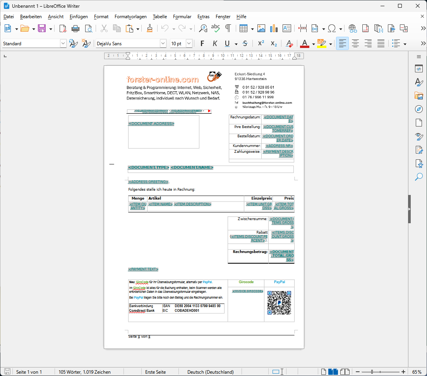Open the Accessibility Check sidebar panel
Image resolution: width=427 pixels, height=376 pixels.
point(419,164)
